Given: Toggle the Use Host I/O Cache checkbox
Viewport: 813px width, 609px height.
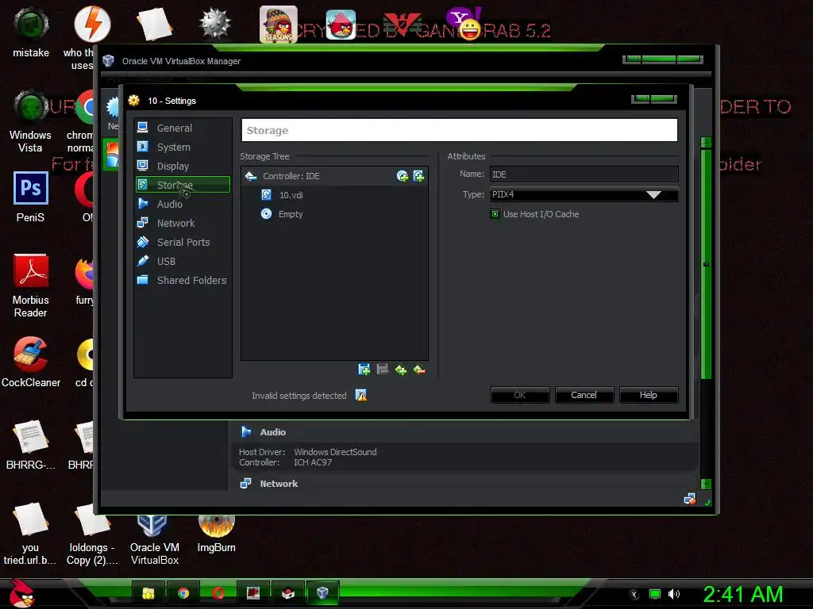Looking at the screenshot, I should [495, 214].
